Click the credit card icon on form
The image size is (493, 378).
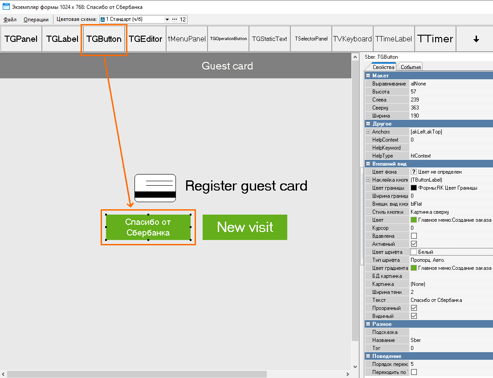(155, 188)
